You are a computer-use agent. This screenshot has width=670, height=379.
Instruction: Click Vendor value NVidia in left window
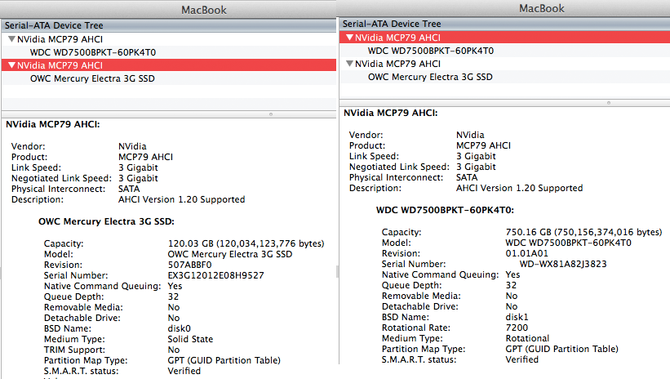(x=132, y=146)
